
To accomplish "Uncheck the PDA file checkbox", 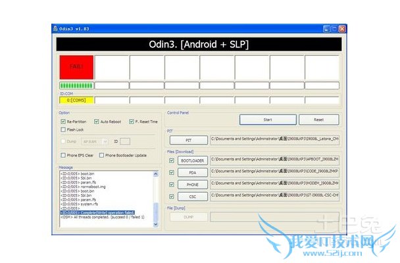I will [x=172, y=172].
